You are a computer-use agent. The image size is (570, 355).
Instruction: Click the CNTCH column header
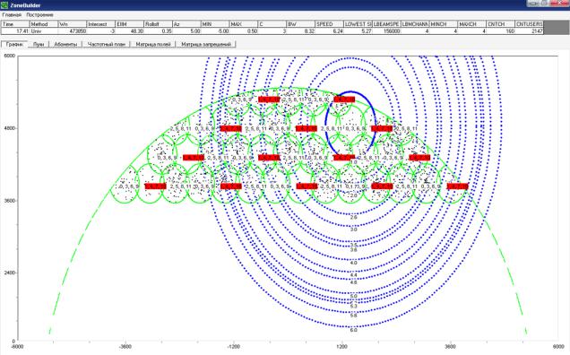[x=501, y=24]
